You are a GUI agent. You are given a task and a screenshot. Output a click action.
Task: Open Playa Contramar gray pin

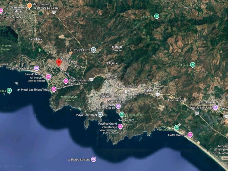point(100,115)
